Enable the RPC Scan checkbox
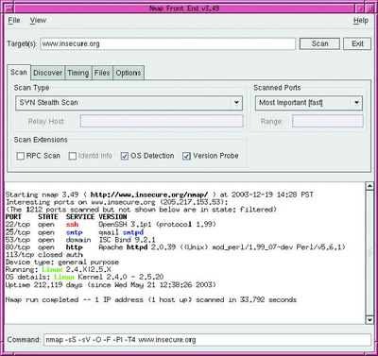This screenshot has width=378, height=356. click(x=21, y=156)
